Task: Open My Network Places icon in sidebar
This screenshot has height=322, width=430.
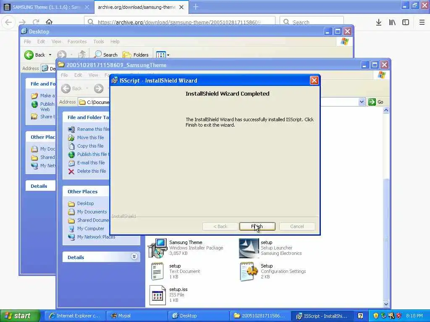Action: (x=71, y=237)
